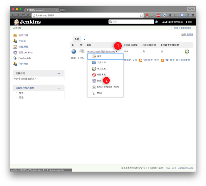Screen dimensions: 206x186
Task: Expand the Jenkins breadcrumb arrow
Action: [25, 28]
